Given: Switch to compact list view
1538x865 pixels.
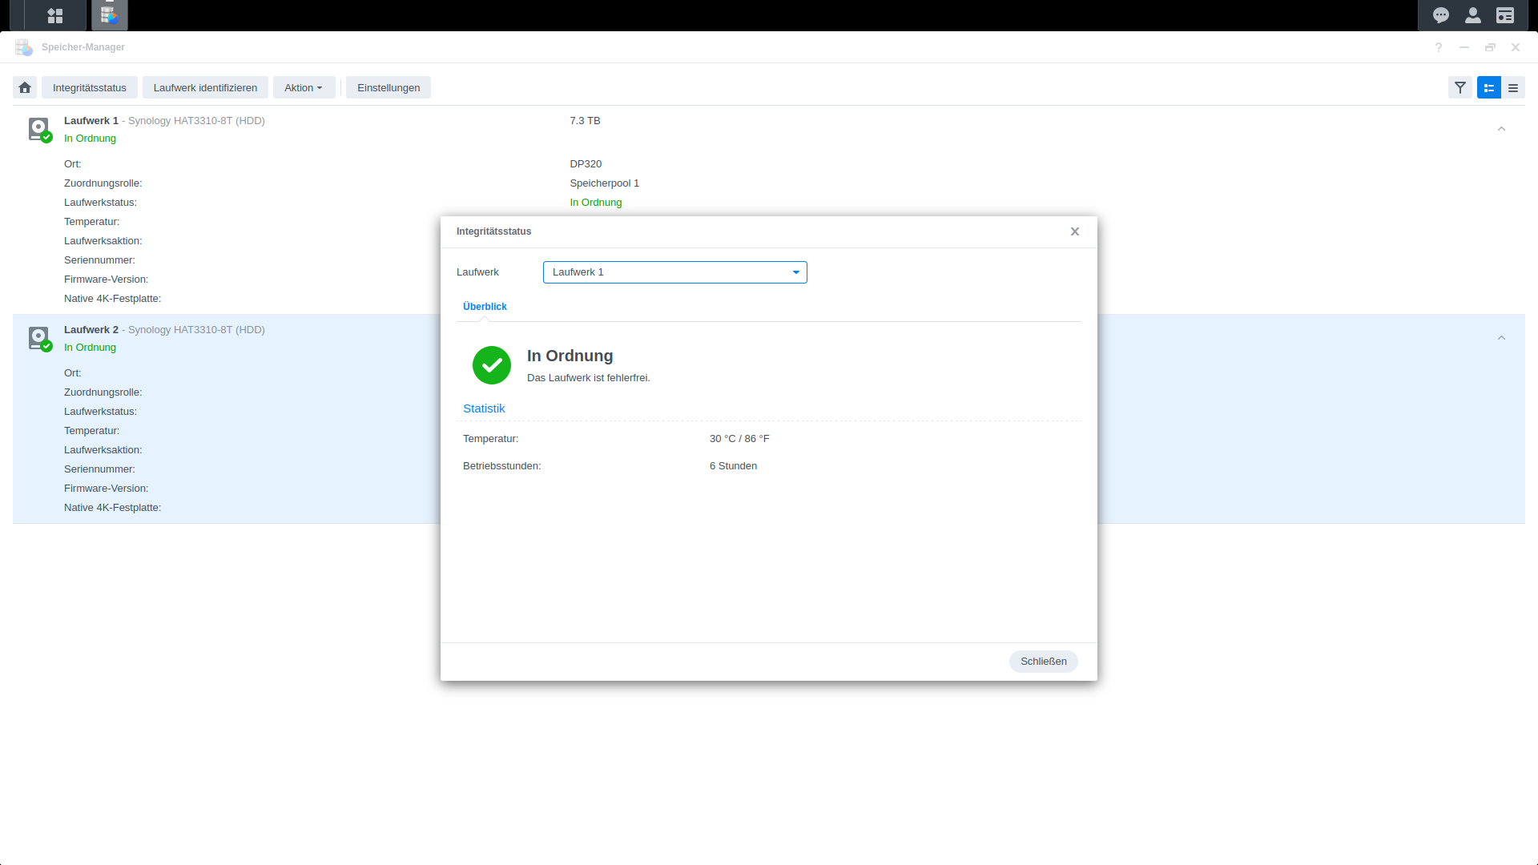Looking at the screenshot, I should (1513, 88).
